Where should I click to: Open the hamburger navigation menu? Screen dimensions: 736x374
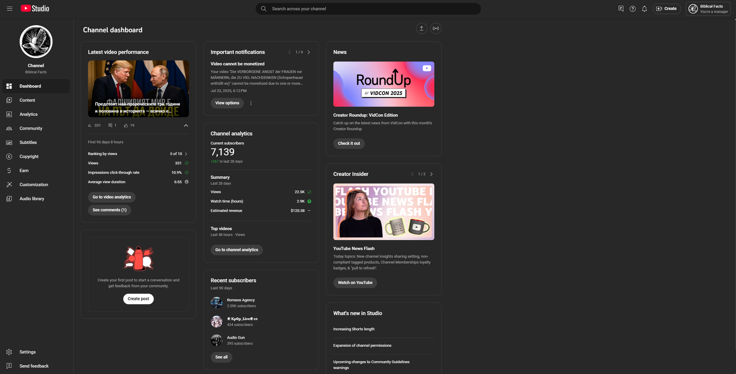(9, 9)
